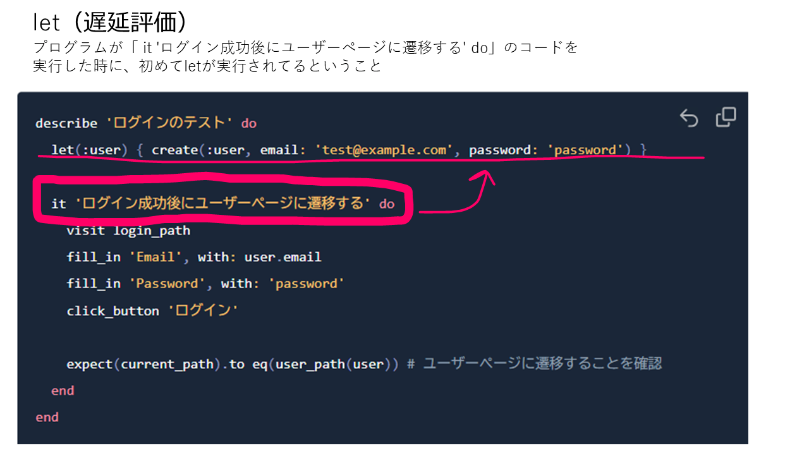The width and height of the screenshot is (809, 455).
Task: Click the subtitle line starting 'プログラムが'
Action: click(305, 47)
